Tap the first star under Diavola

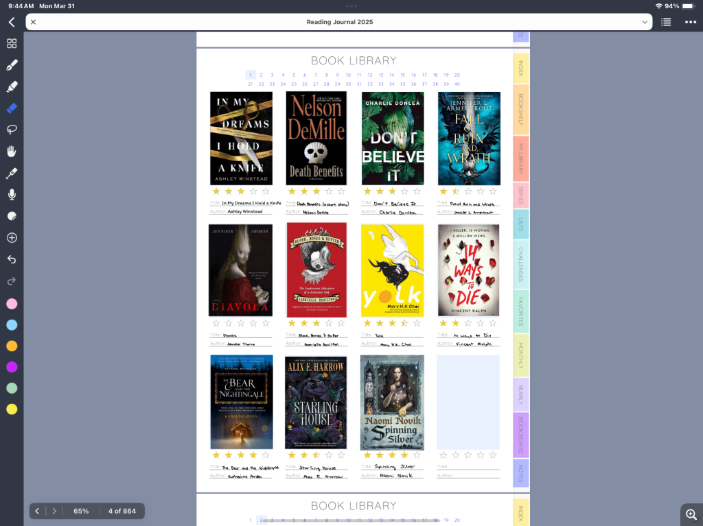point(216,323)
